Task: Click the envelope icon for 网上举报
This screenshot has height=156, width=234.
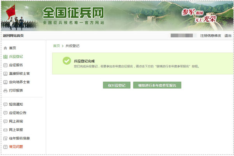Action: pos(5,130)
